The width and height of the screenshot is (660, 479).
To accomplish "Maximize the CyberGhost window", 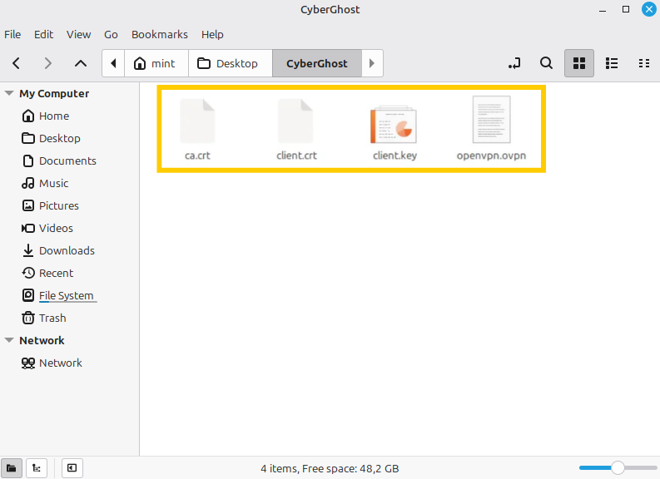I will (x=626, y=10).
